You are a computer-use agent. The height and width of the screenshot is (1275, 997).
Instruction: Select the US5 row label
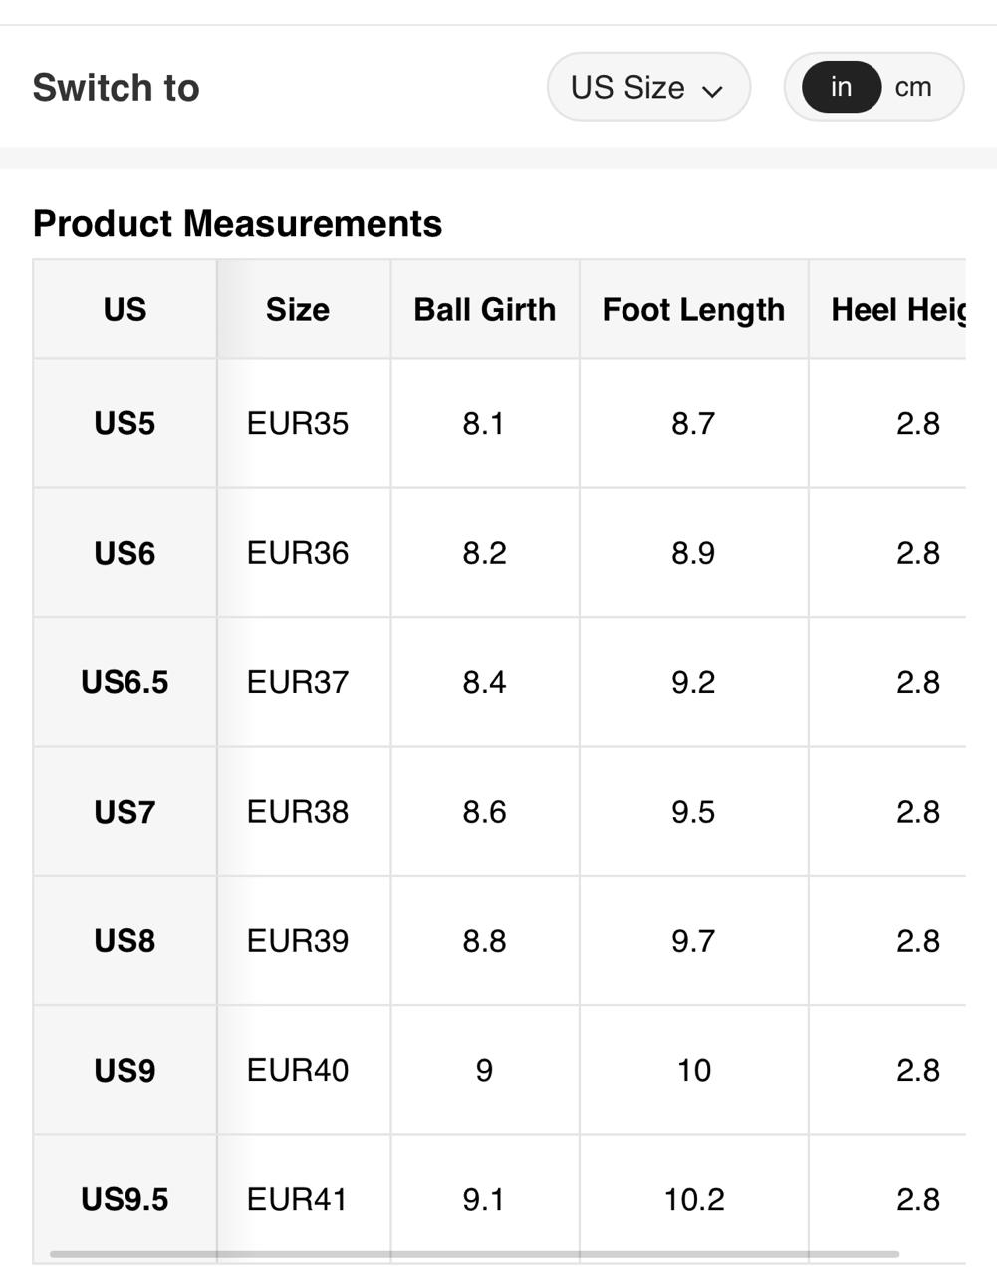(125, 424)
